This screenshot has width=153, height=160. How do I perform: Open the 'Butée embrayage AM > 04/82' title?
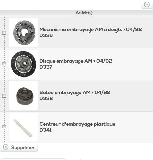click(75, 92)
